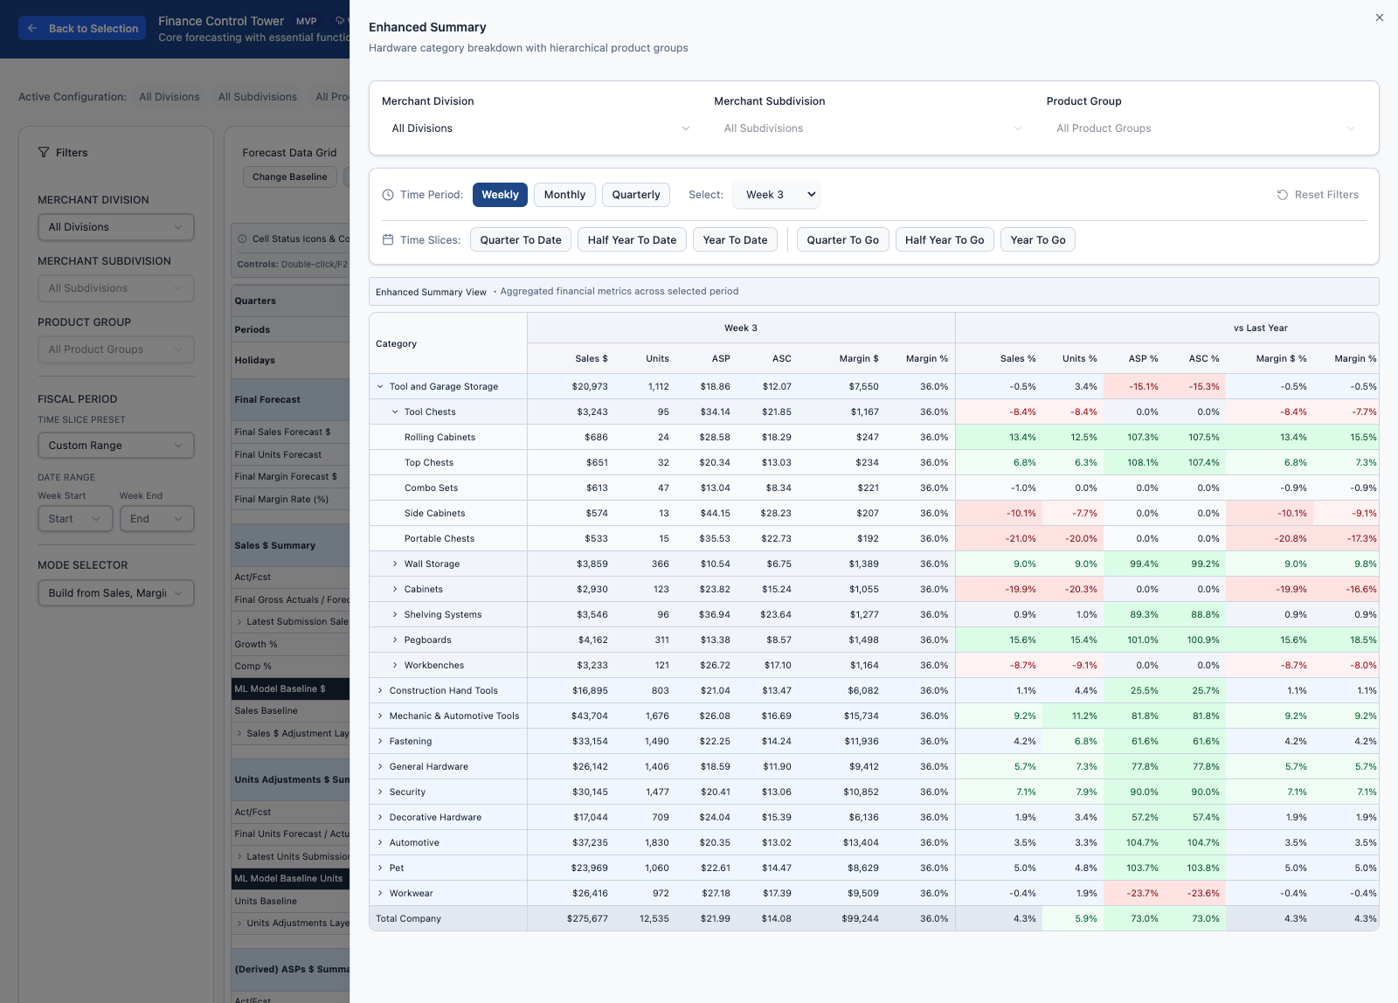Select the Year To Go time slice
1398x1003 pixels.
click(x=1037, y=239)
